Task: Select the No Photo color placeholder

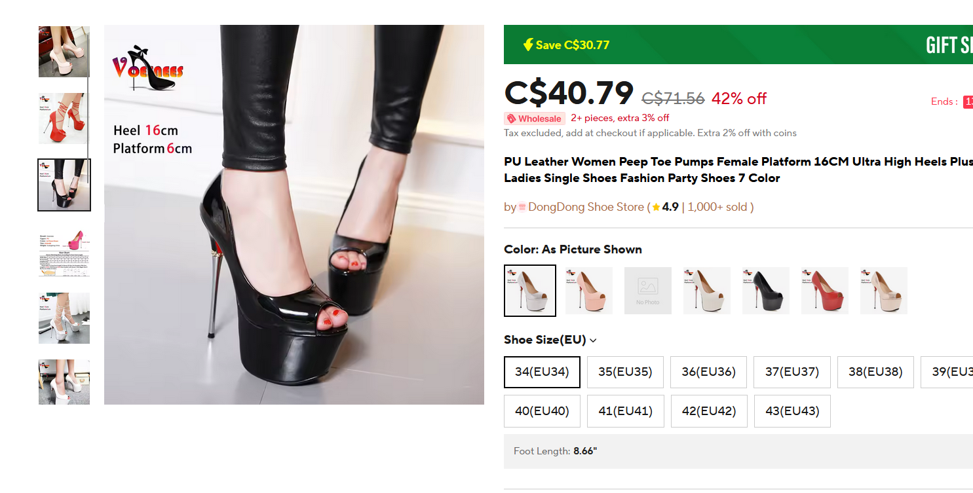Action: click(x=647, y=290)
